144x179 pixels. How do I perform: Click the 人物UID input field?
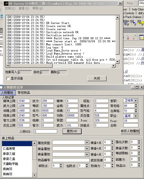46,131
